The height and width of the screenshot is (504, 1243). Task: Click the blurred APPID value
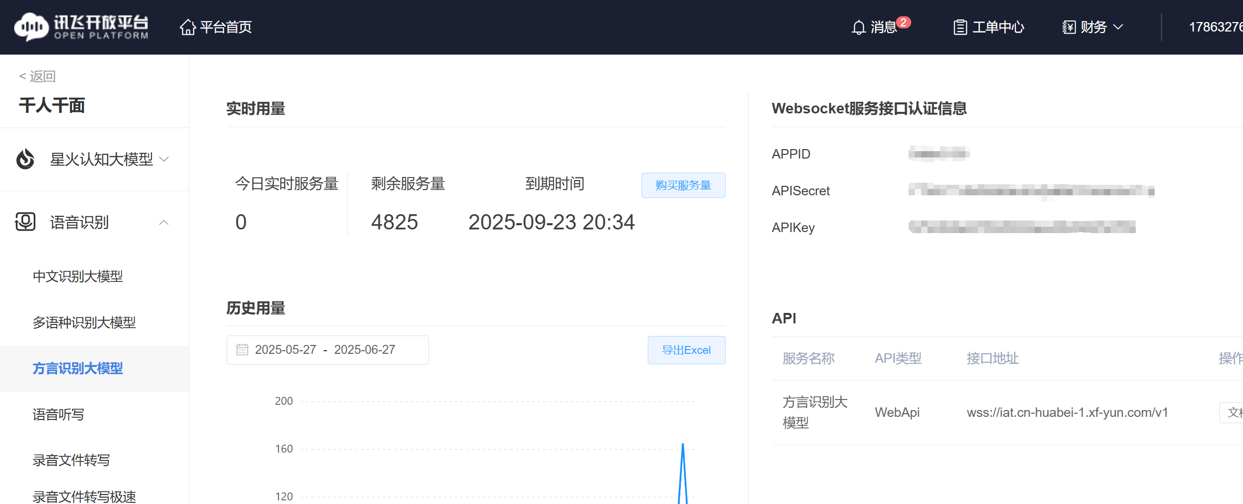click(939, 154)
